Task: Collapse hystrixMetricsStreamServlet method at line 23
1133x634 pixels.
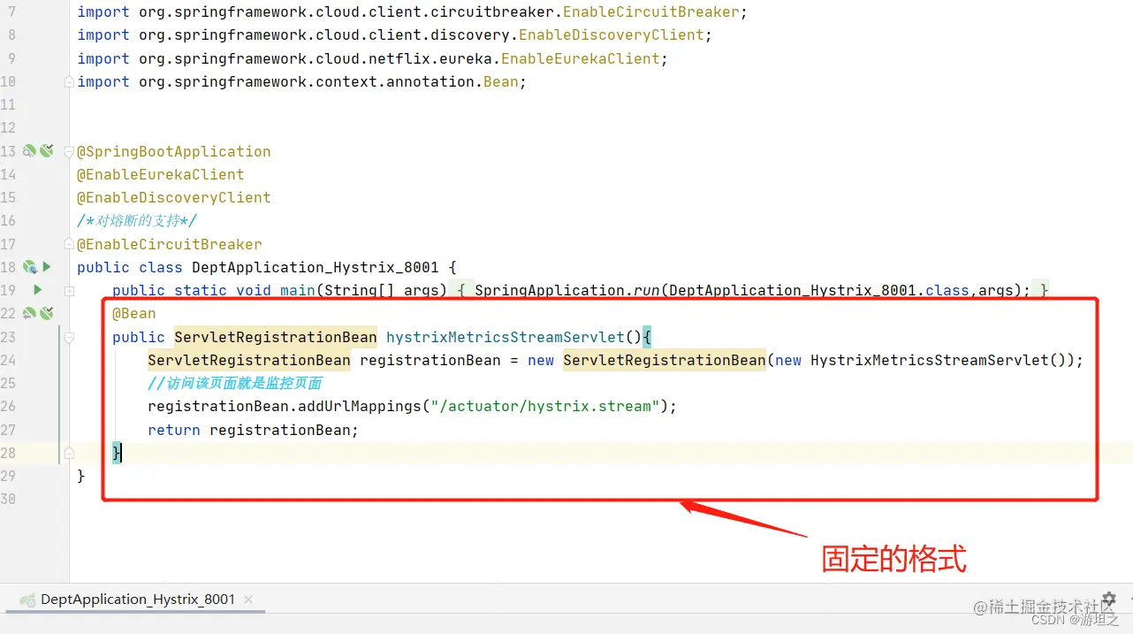Action: [69, 337]
